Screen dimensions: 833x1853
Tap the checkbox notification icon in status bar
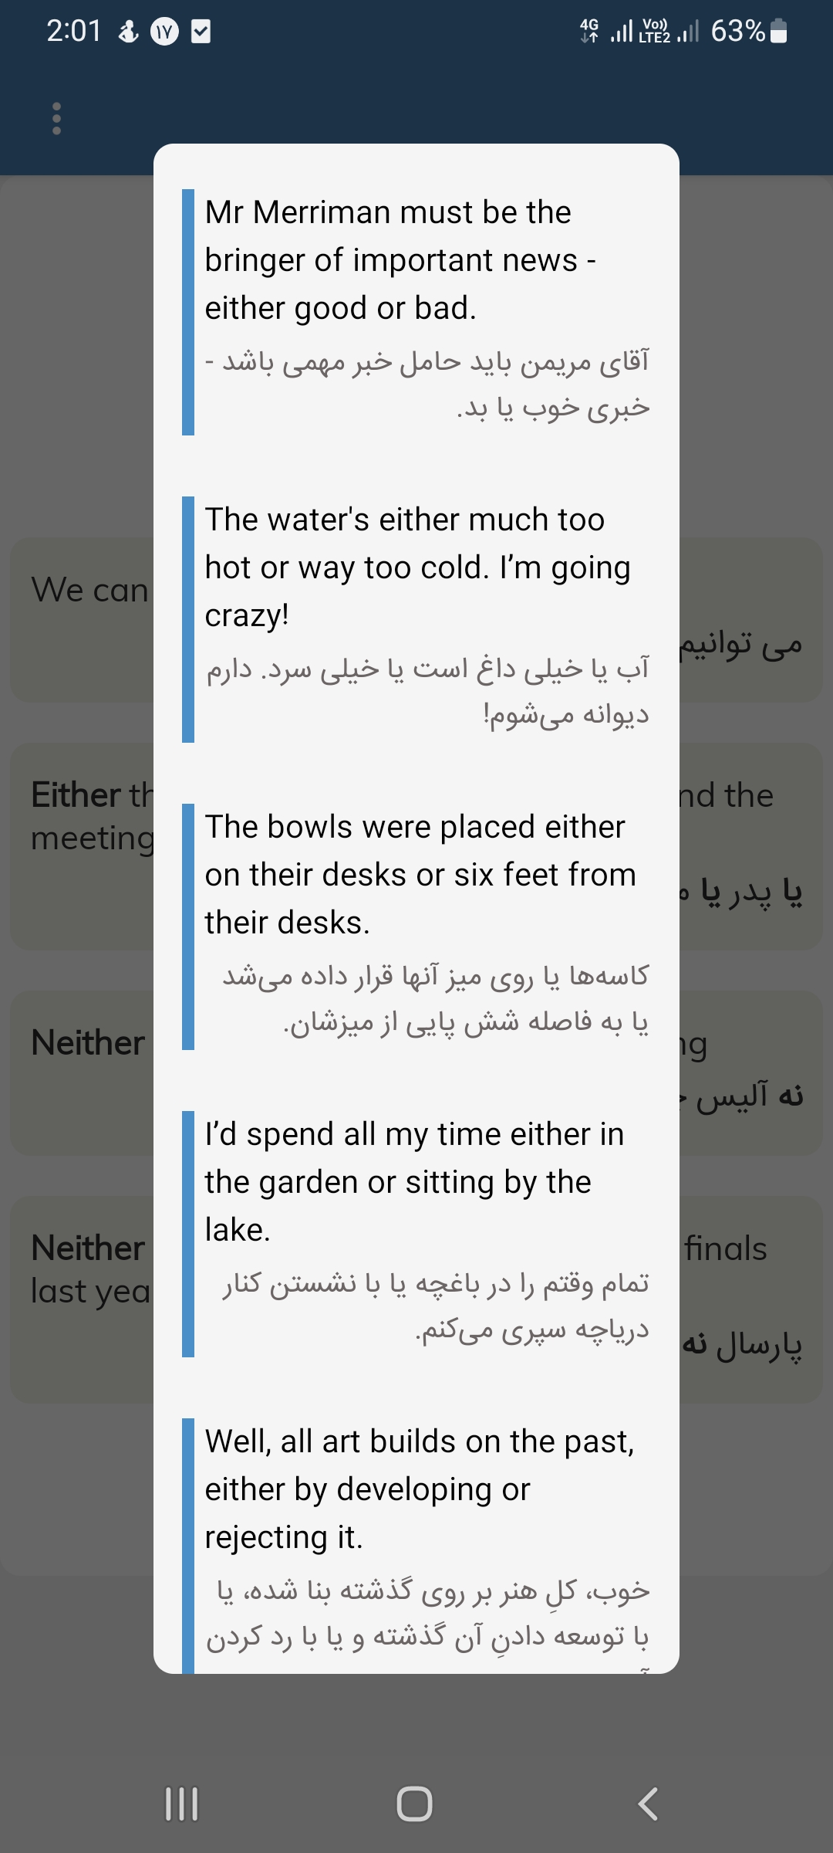coord(201,32)
